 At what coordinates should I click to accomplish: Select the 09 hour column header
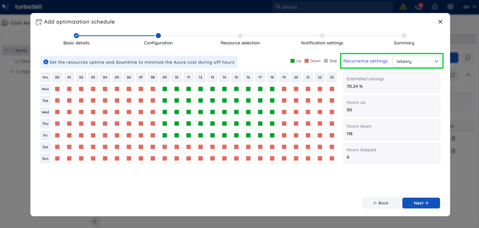point(165,77)
